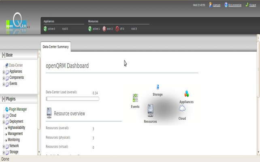Image resolution: width=260 pixels, height=162 pixels.
Task: Click the Resources error red cross icon
Action: (x=104, y=29)
